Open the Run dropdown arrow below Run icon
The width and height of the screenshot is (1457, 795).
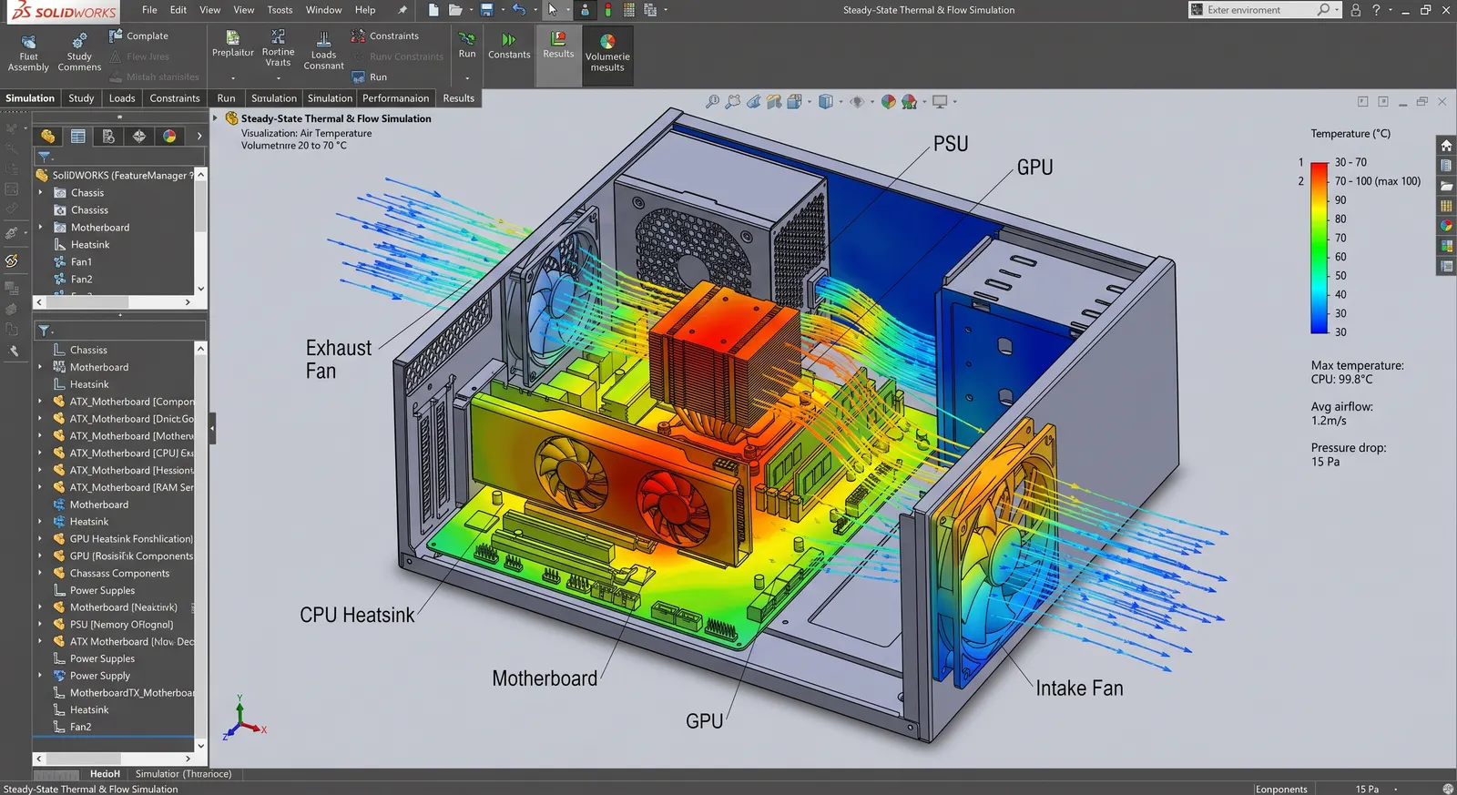click(x=467, y=78)
